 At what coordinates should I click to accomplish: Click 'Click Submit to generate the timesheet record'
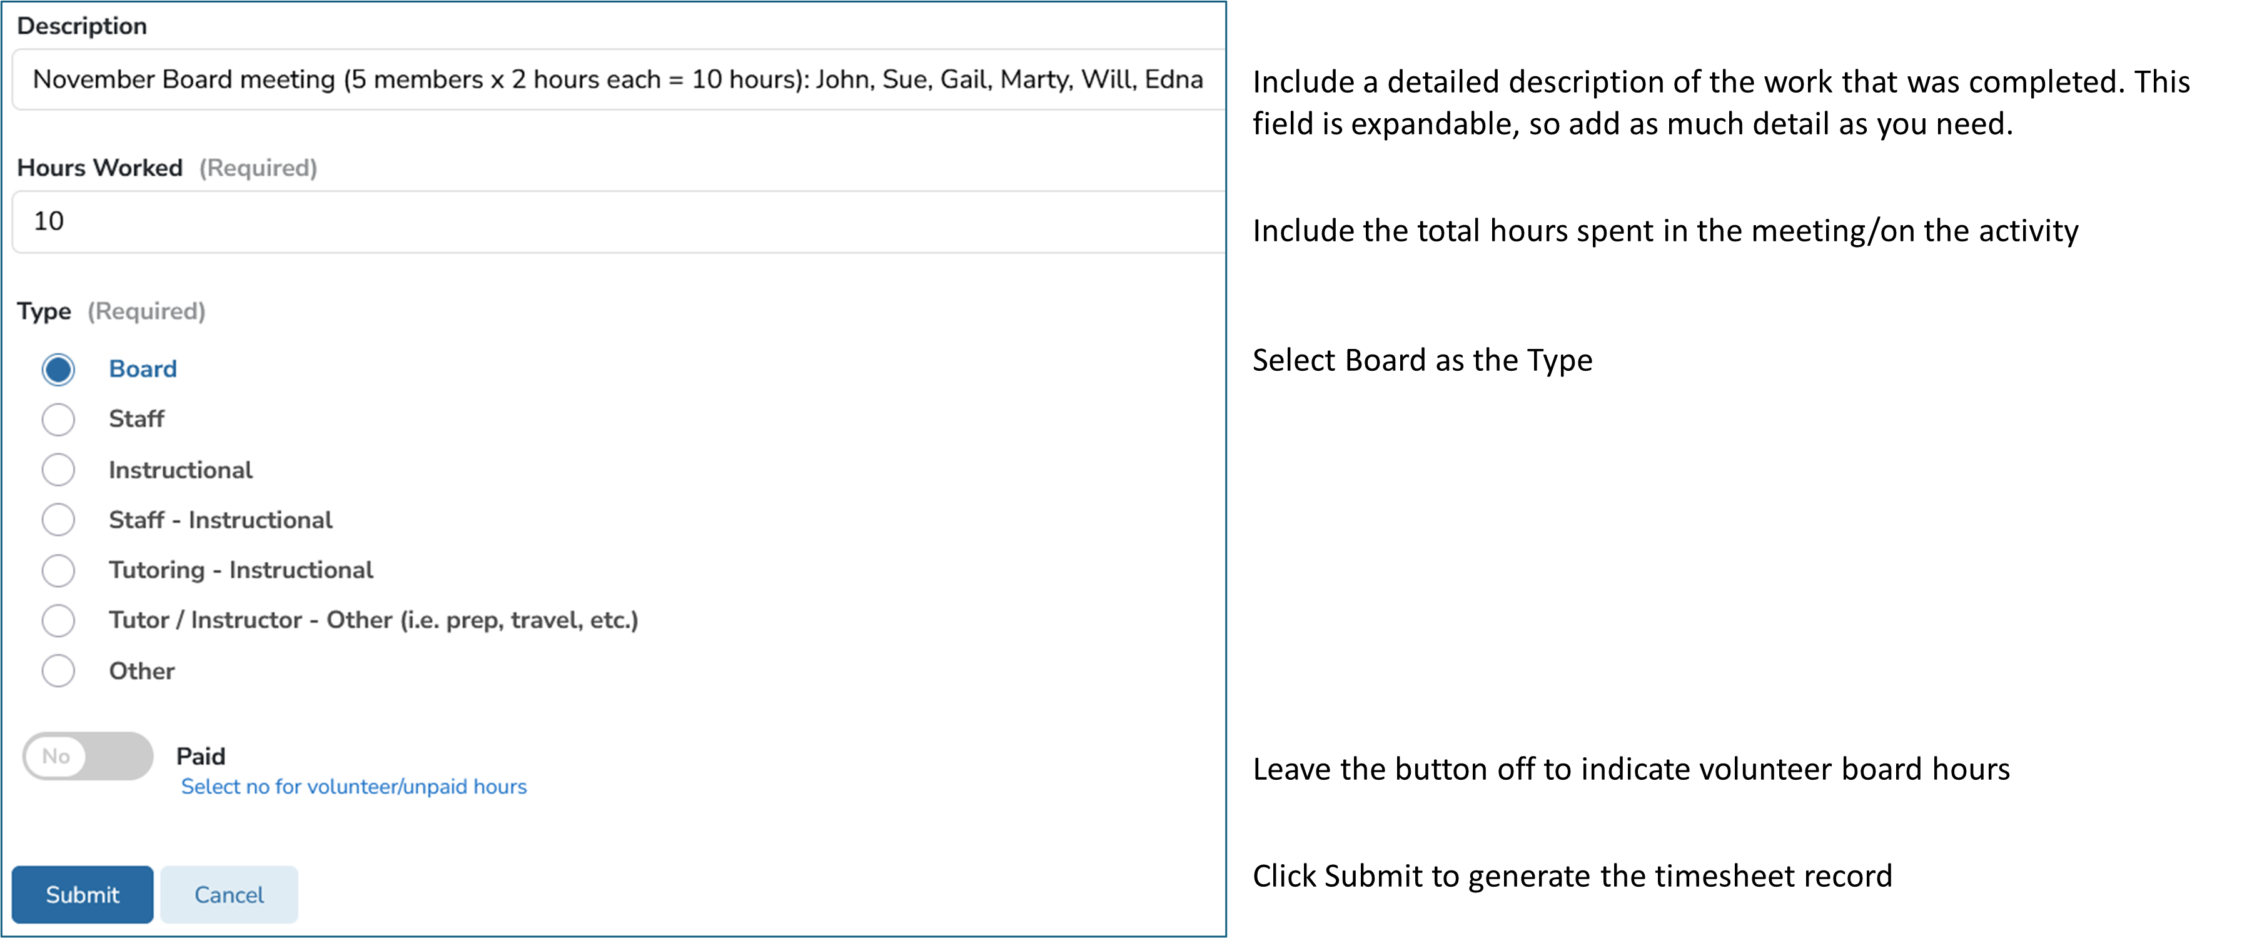click(x=1572, y=876)
